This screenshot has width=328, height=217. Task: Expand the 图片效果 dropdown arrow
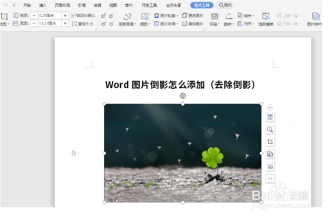[x=177, y=24]
